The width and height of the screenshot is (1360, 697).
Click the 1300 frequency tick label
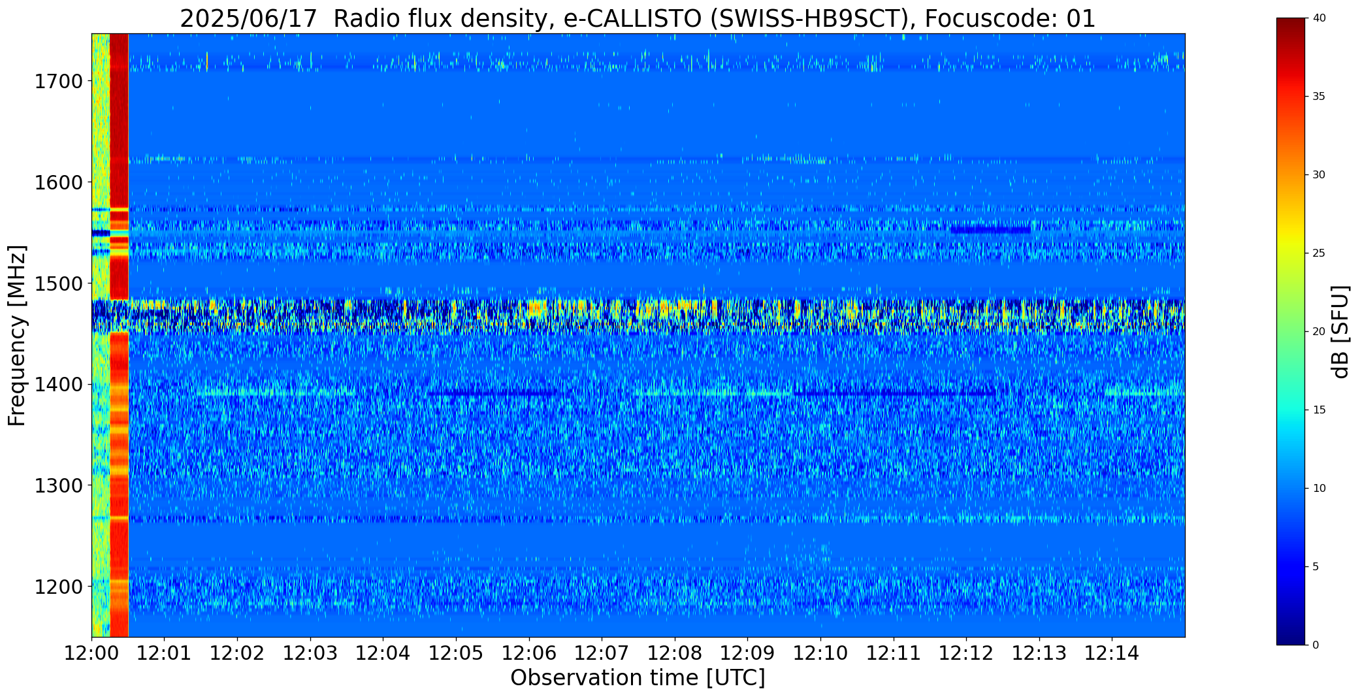(x=58, y=485)
